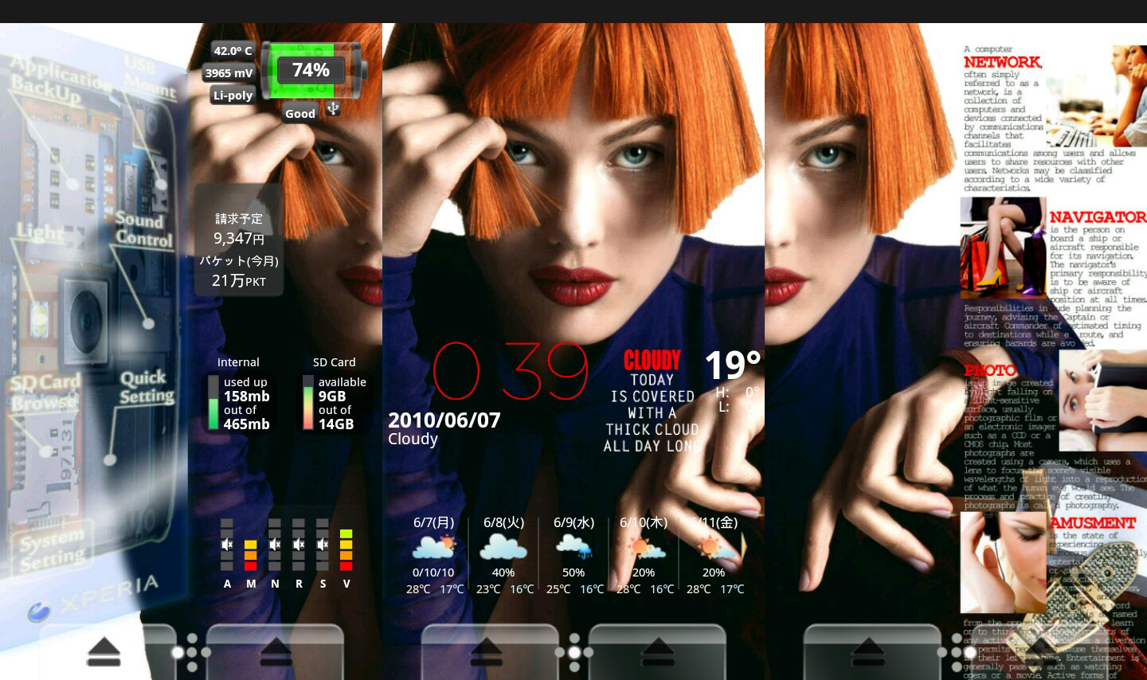The image size is (1147, 680).
Task: Tap the Li-poly battery type badge
Action: (233, 95)
